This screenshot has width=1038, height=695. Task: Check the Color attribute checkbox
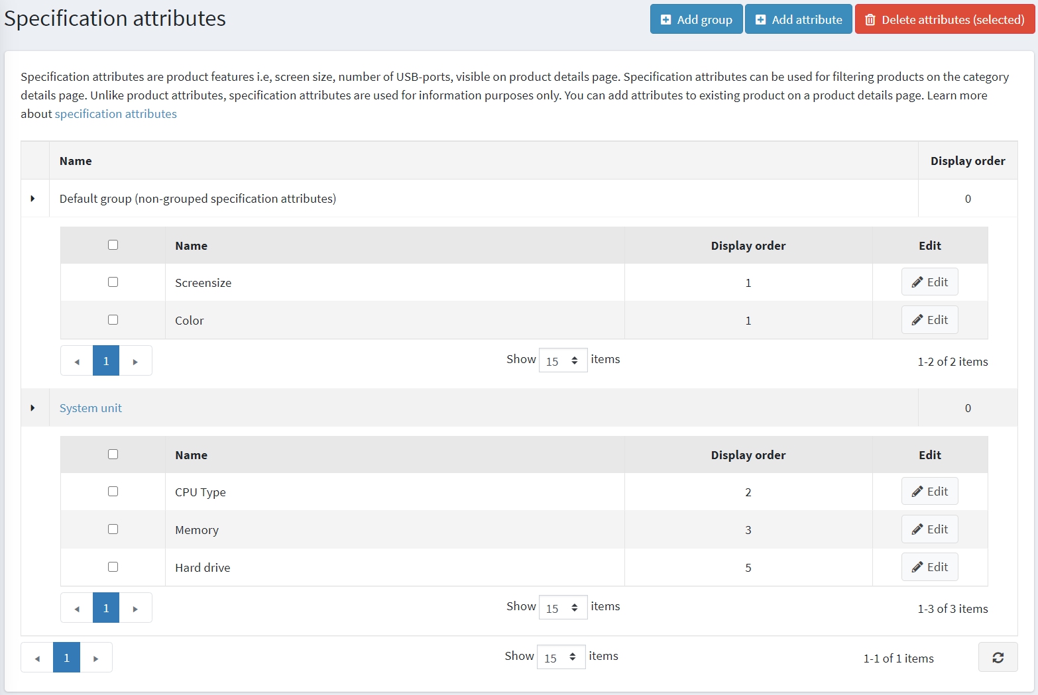coord(113,320)
